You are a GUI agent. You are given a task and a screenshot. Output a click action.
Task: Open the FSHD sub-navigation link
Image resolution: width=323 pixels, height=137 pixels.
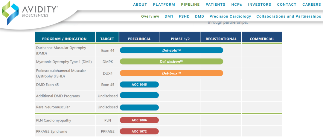coord(184,16)
